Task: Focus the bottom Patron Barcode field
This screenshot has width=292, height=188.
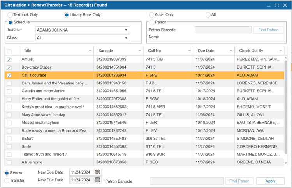Action: point(186,181)
